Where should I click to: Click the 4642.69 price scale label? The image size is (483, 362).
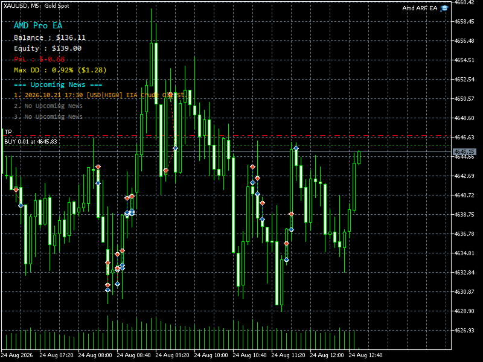click(x=464, y=176)
